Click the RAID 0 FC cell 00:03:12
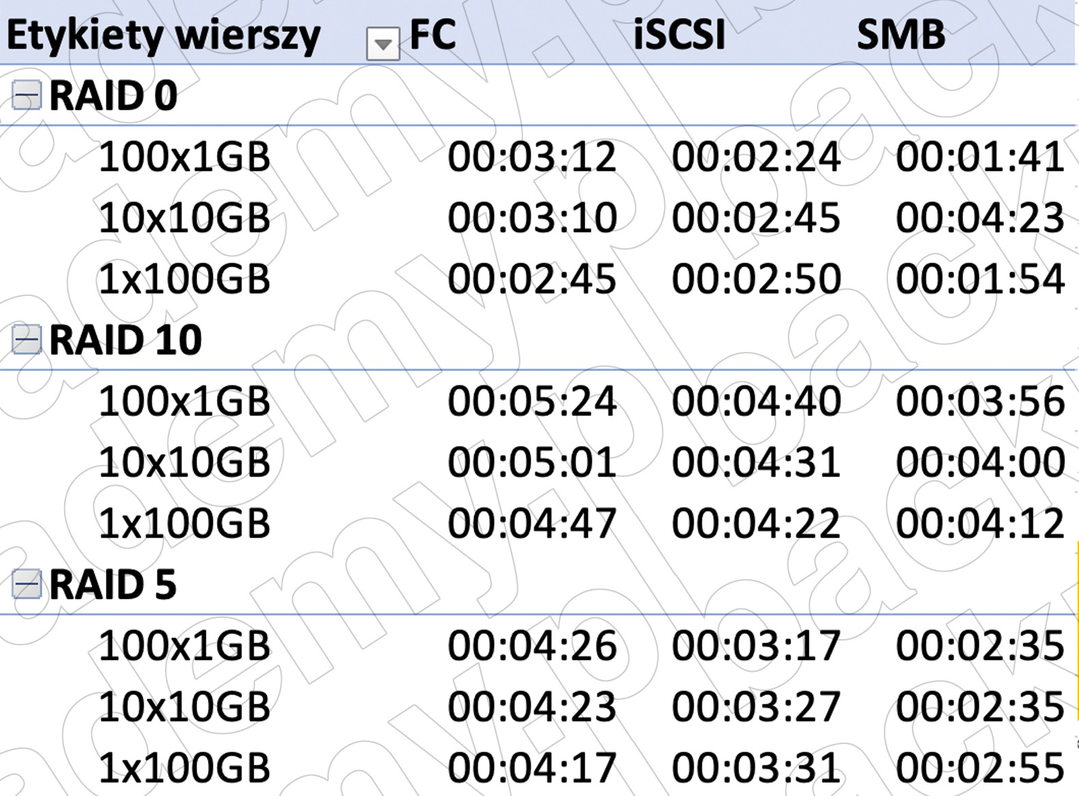The height and width of the screenshot is (796, 1079). pos(532,157)
